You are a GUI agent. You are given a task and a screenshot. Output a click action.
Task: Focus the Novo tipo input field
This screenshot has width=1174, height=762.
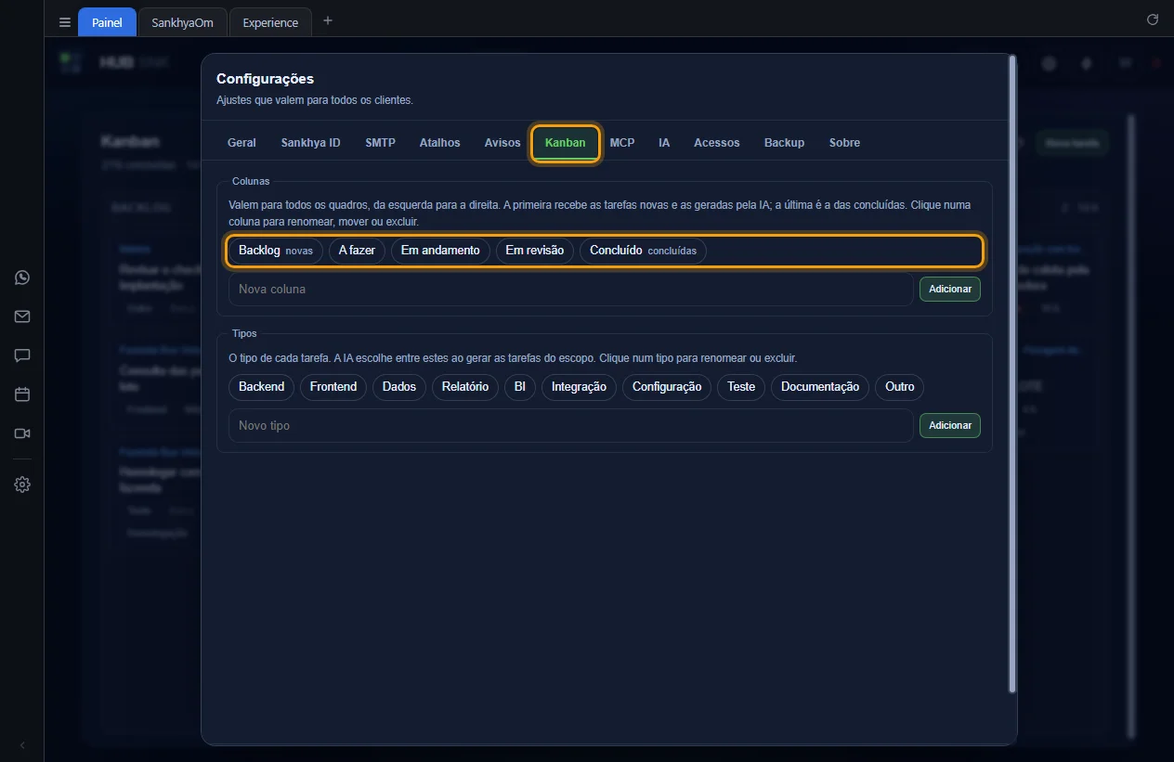[x=570, y=425]
